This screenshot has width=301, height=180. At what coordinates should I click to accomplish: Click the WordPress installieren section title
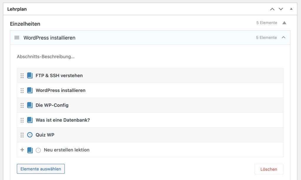coord(49,38)
